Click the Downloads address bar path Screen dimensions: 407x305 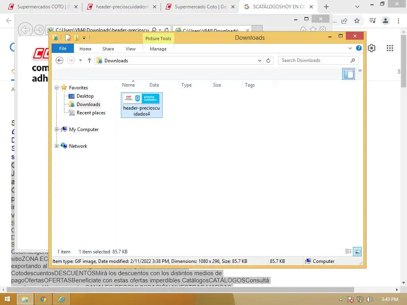116,61
